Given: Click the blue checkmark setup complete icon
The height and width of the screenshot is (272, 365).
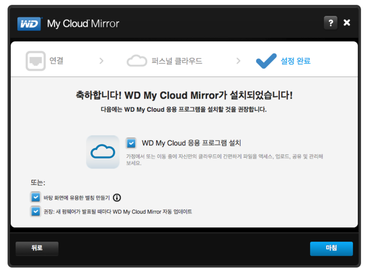Looking at the screenshot, I should click(x=266, y=61).
